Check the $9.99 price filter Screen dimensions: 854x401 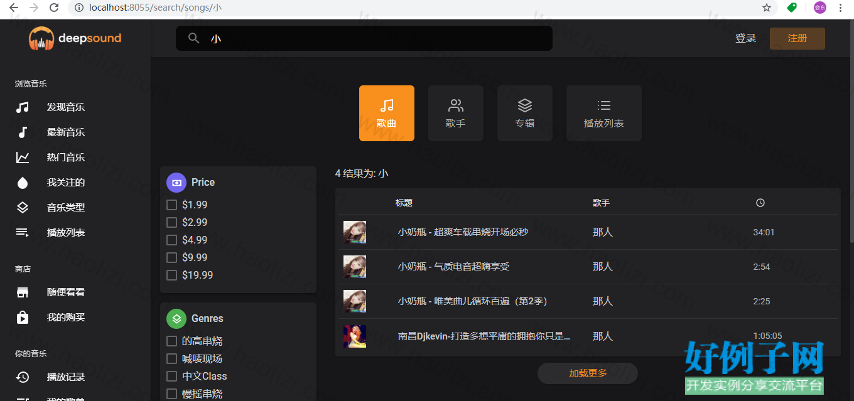[x=171, y=257]
